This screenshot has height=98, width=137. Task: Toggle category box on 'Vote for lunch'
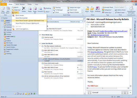[x=80, y=37]
